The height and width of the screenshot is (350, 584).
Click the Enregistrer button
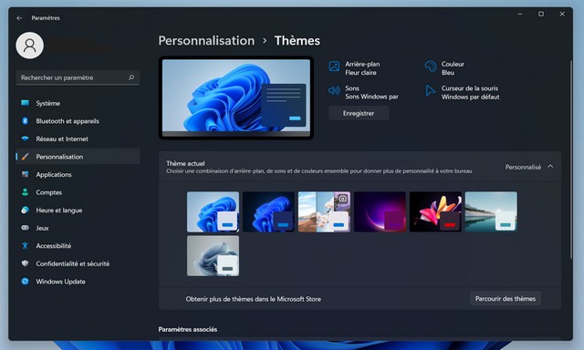(x=359, y=113)
